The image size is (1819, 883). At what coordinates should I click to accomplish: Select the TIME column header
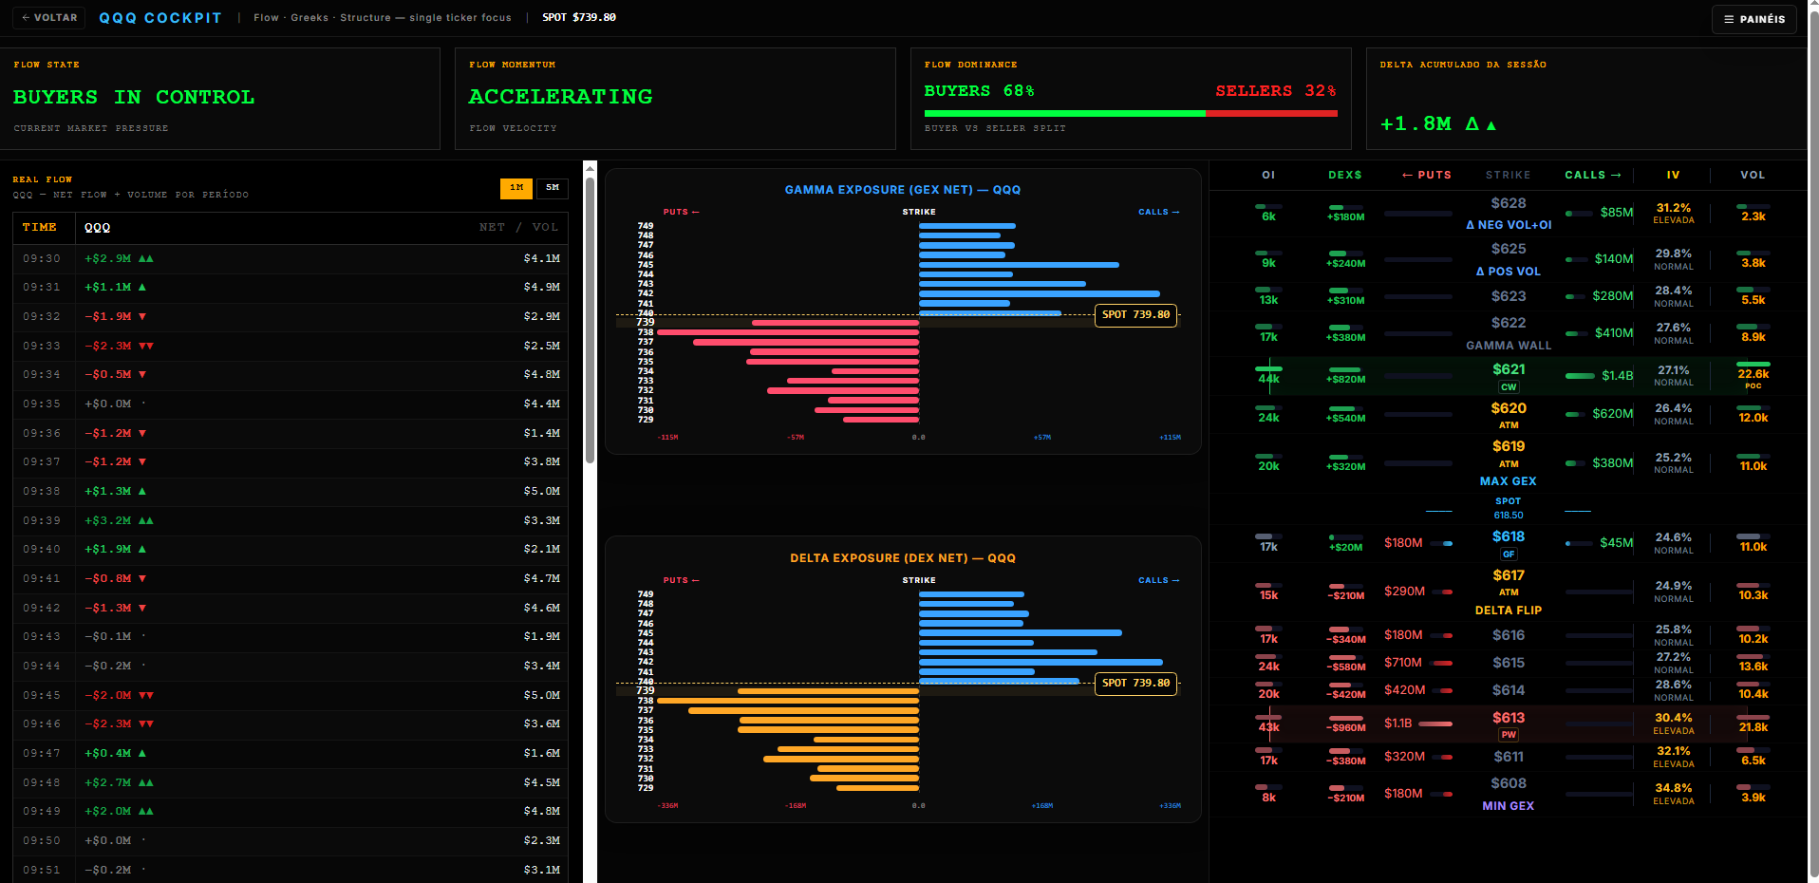pos(40,228)
